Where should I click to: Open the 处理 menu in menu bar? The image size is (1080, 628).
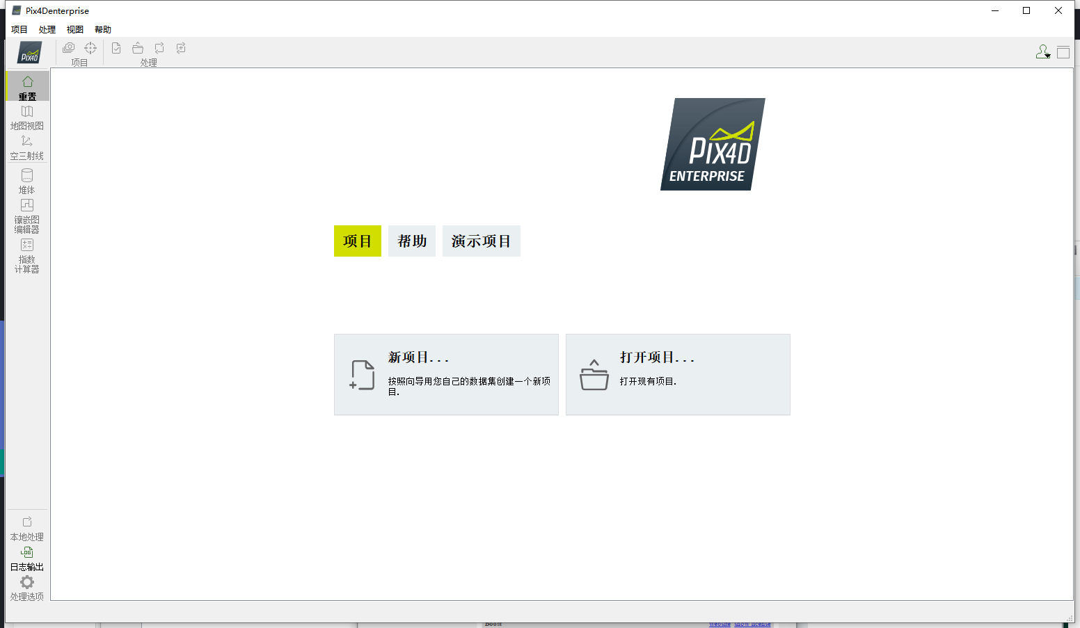click(47, 29)
